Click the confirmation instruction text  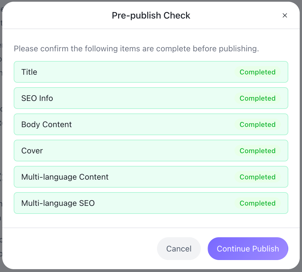(136, 48)
